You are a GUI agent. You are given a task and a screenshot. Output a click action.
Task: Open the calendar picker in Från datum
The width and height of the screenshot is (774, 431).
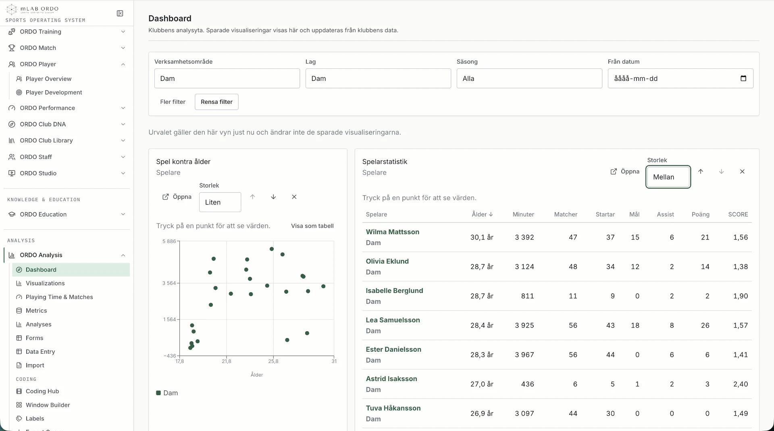[743, 78]
